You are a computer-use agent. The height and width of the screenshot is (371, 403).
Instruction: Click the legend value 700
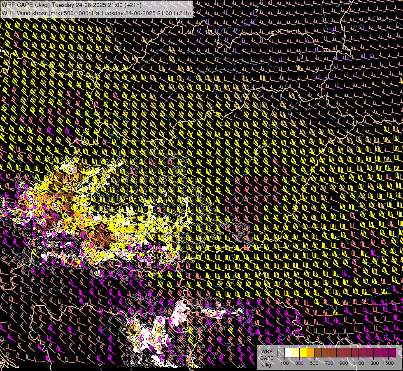point(329,363)
